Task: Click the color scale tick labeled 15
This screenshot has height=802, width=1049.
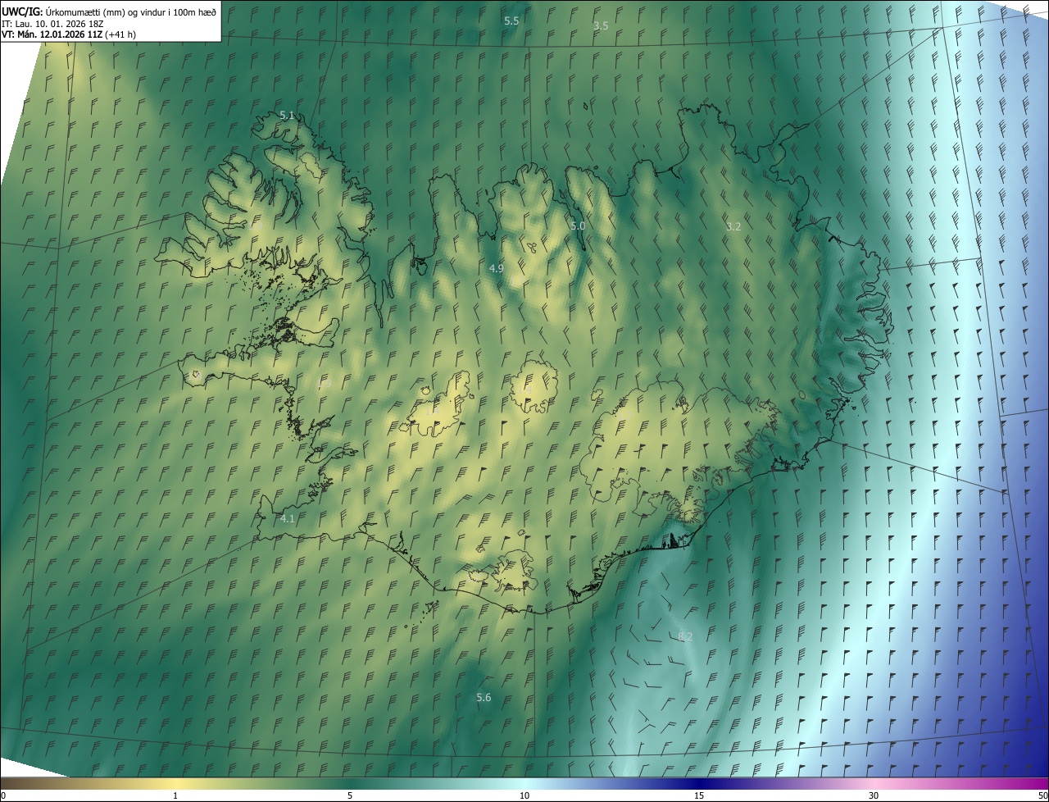Action: click(x=699, y=795)
